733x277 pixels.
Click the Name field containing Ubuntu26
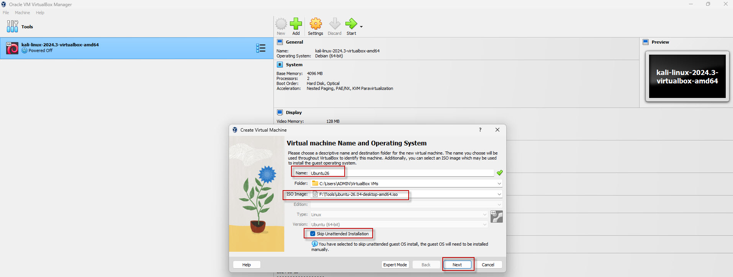[x=402, y=173]
